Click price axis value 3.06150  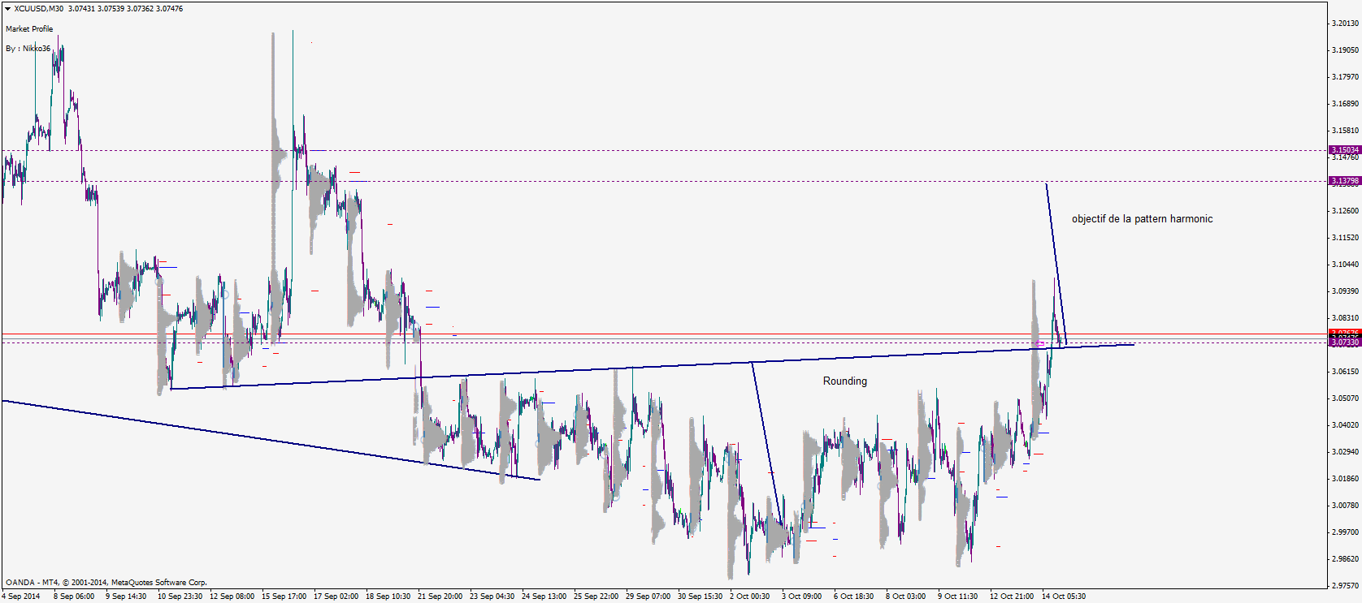pyautogui.click(x=1345, y=372)
